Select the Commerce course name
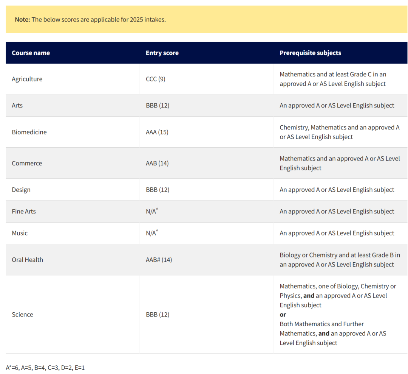The image size is (408, 374). [x=27, y=164]
